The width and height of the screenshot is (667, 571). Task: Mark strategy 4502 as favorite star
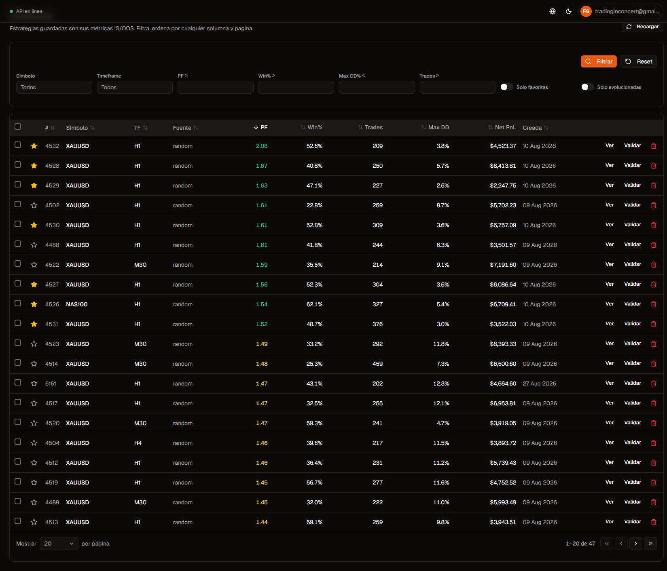[x=34, y=205]
